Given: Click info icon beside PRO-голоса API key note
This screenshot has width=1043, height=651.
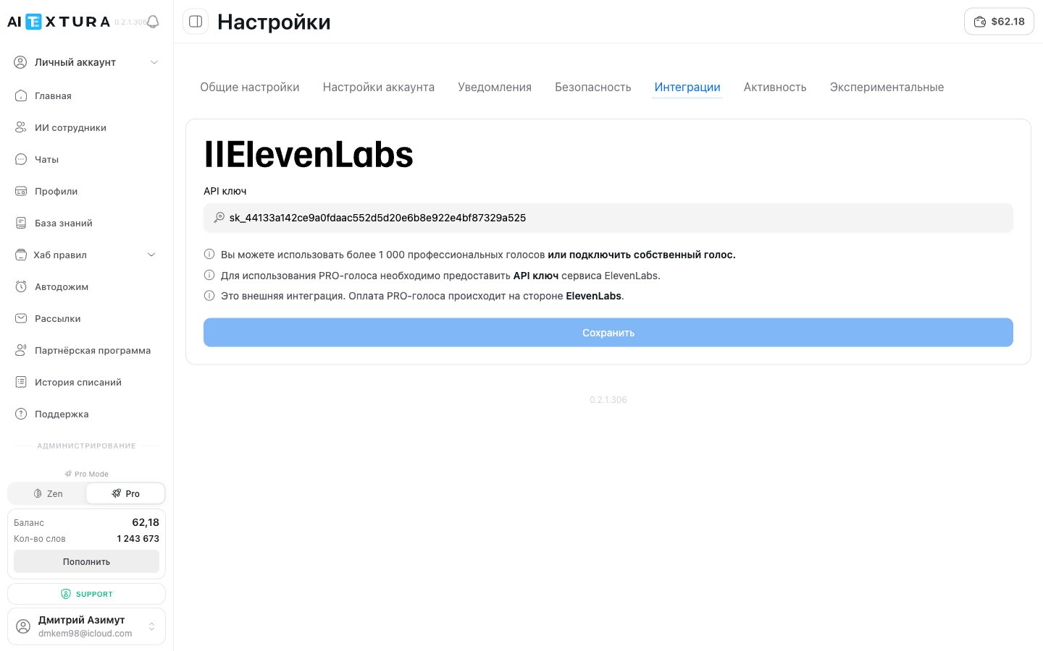Looking at the screenshot, I should coord(209,275).
